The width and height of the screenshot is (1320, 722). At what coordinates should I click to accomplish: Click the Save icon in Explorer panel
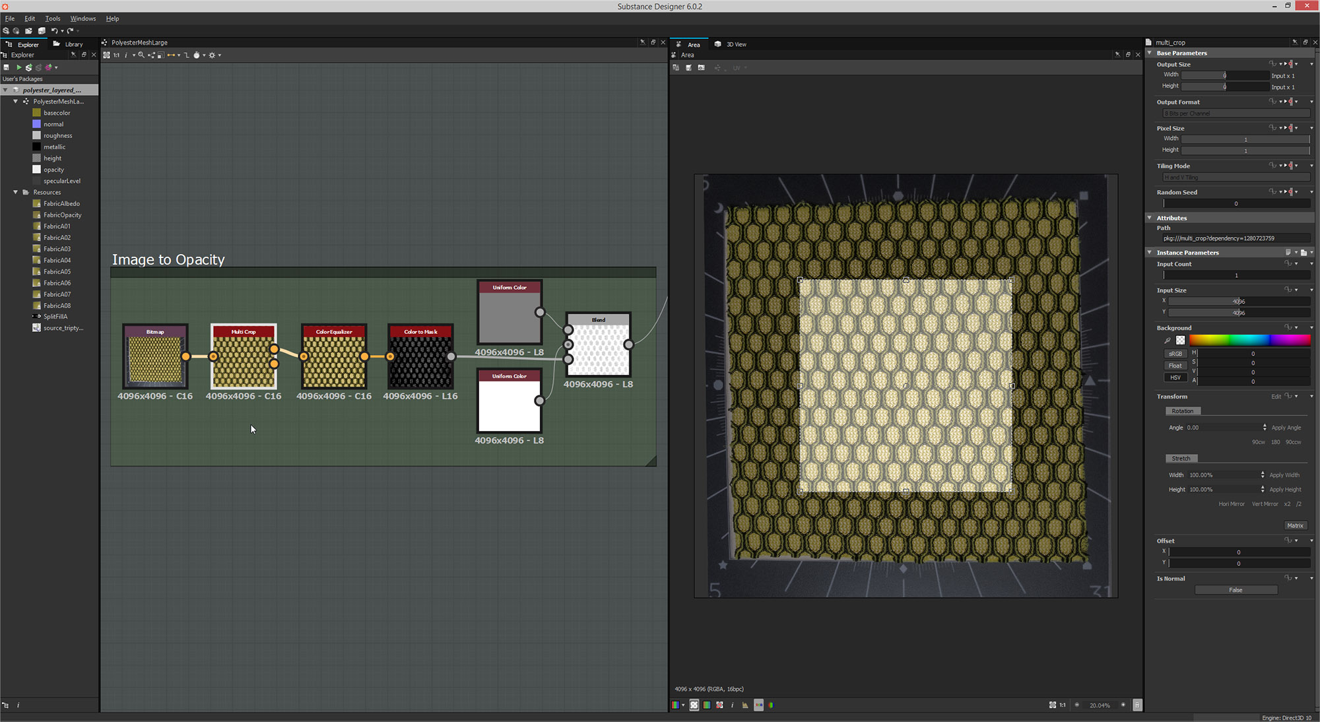pyautogui.click(x=6, y=67)
